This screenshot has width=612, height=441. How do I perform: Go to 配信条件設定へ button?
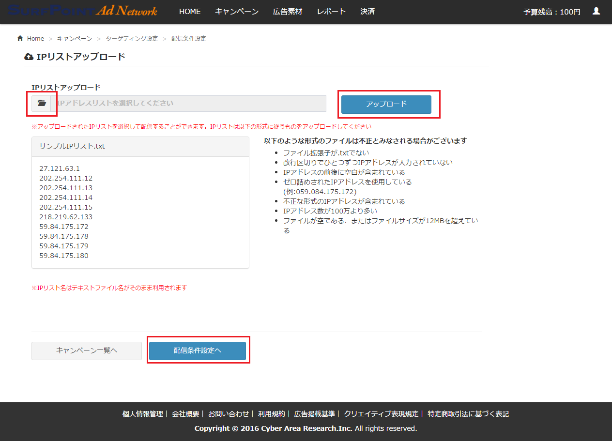pyautogui.click(x=198, y=351)
